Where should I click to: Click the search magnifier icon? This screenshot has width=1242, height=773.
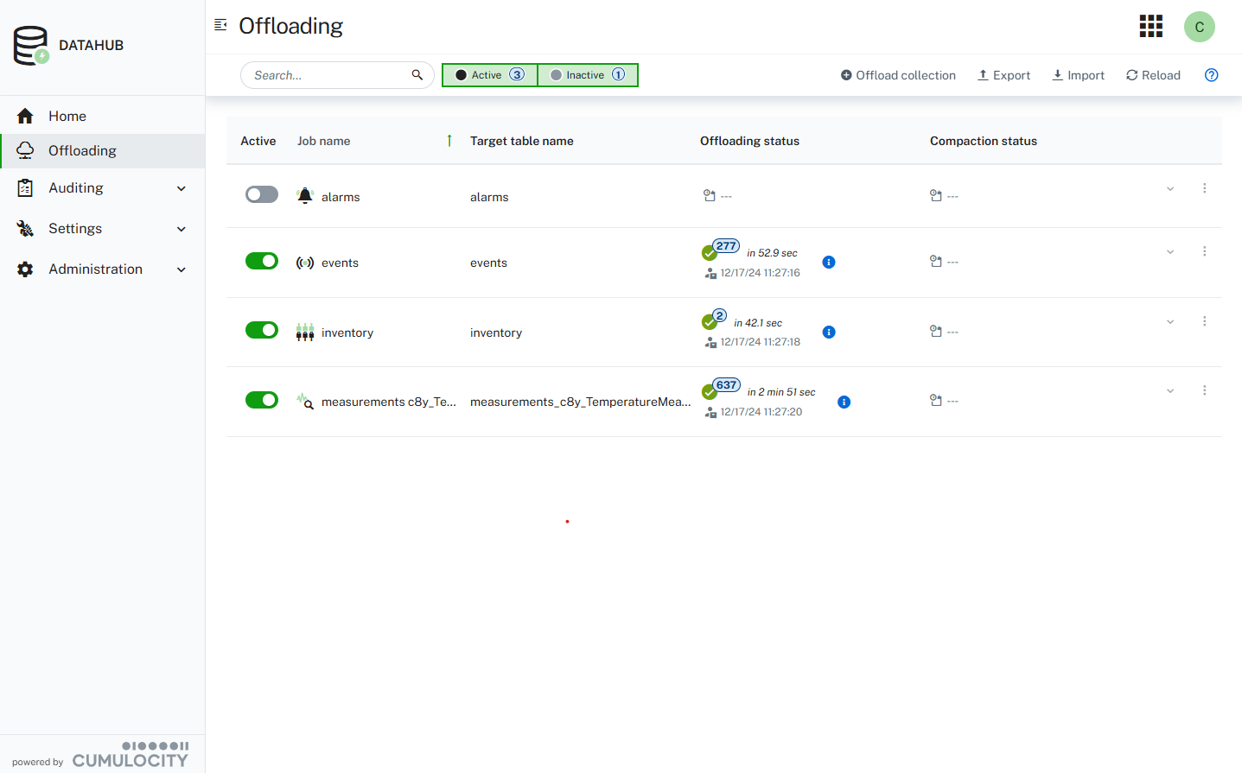tap(417, 74)
